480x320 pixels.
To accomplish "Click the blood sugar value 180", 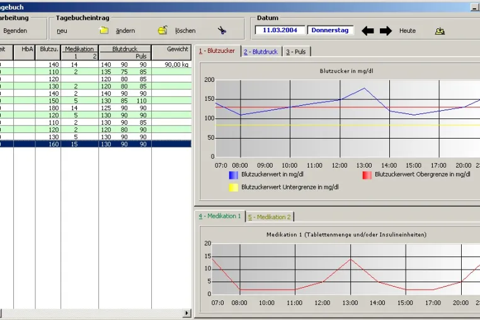I will 54,108.
